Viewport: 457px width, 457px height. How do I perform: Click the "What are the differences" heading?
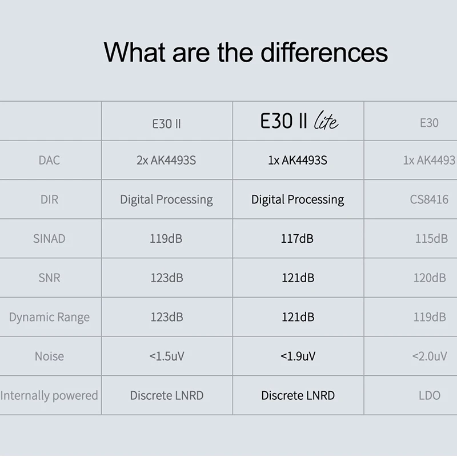point(246,52)
